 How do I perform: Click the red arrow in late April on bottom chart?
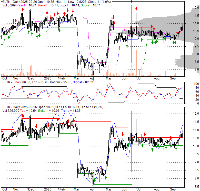pos(101,168)
